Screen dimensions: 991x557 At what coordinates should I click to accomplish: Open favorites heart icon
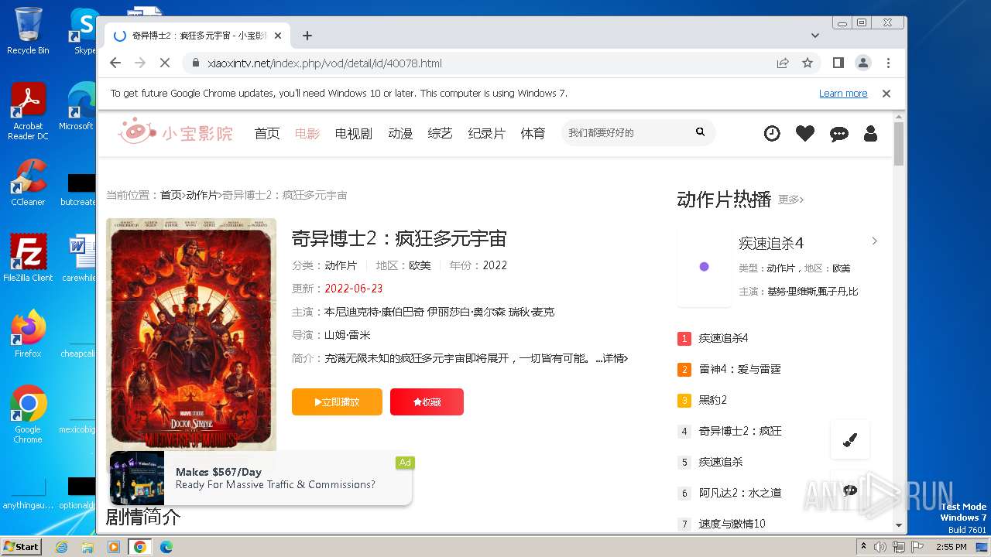(805, 133)
